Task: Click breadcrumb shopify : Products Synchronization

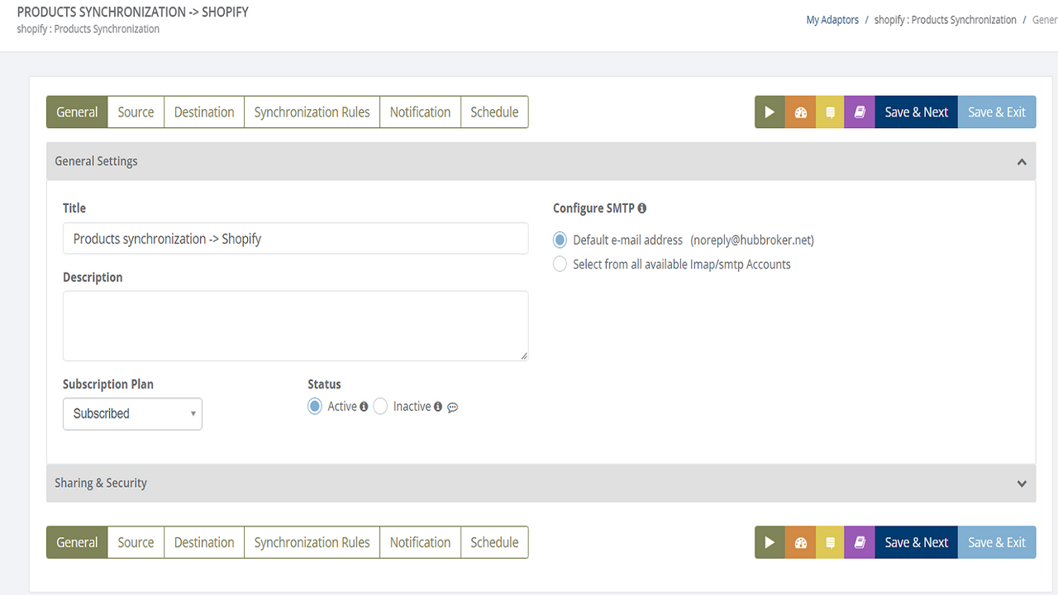Action: click(x=946, y=20)
